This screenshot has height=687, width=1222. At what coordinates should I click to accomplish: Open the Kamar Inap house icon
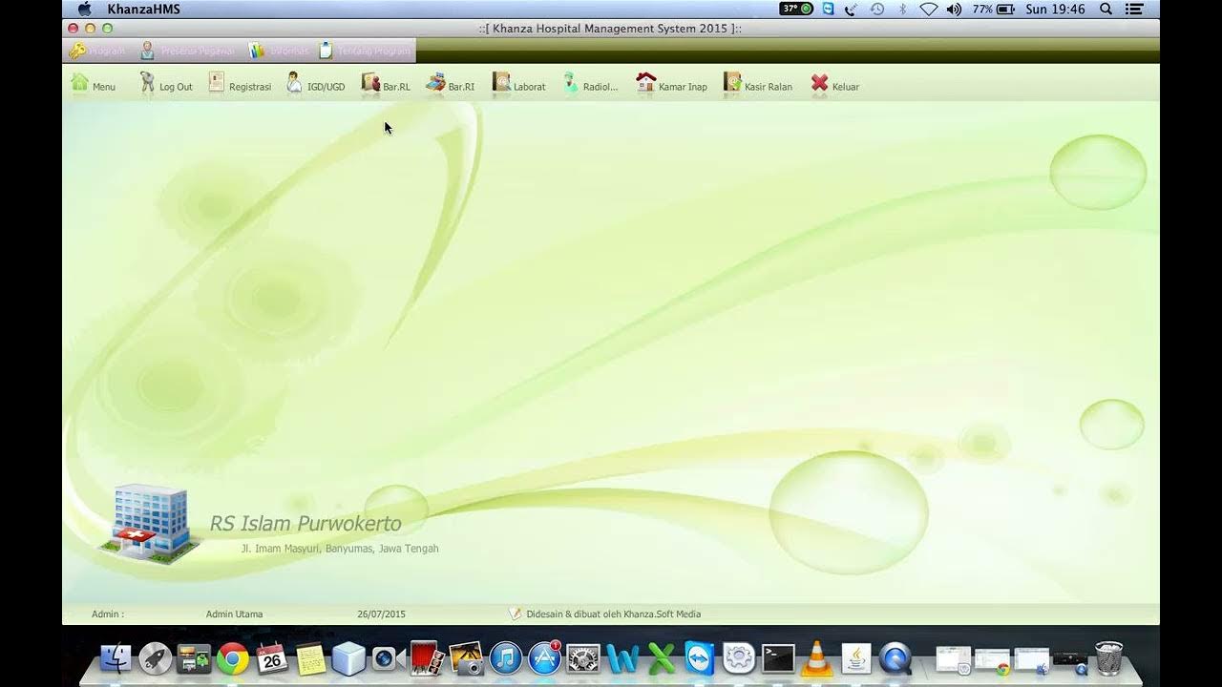tap(646, 83)
